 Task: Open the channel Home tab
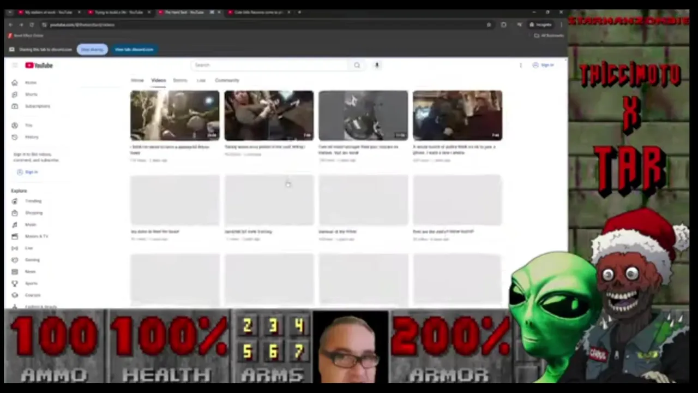(137, 80)
